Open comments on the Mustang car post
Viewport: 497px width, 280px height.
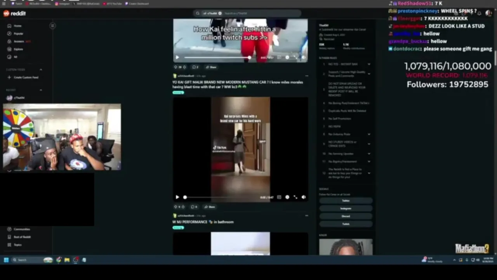[x=195, y=207]
